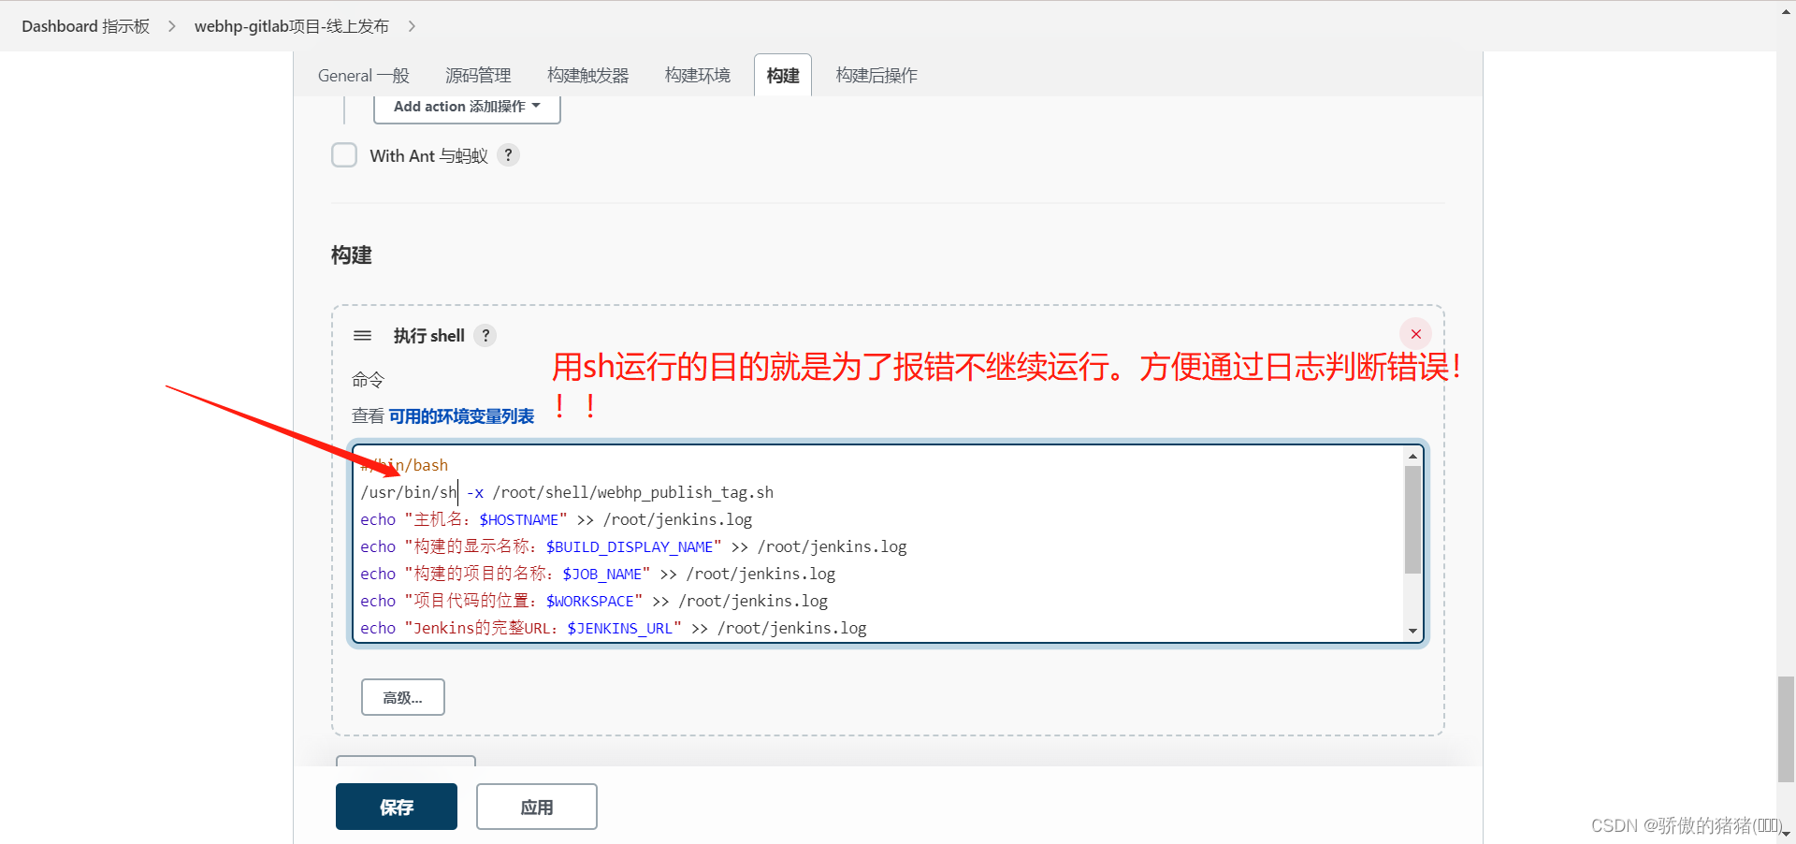1796x844 pixels.
Task: Expand the chevron after webhp-gitlab project breadcrumb
Action: point(412,26)
